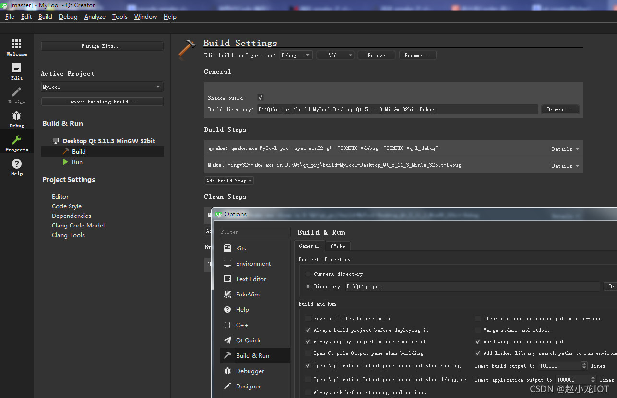Open the Add Build Step dropdown
This screenshot has width=617, height=398.
pyautogui.click(x=229, y=181)
